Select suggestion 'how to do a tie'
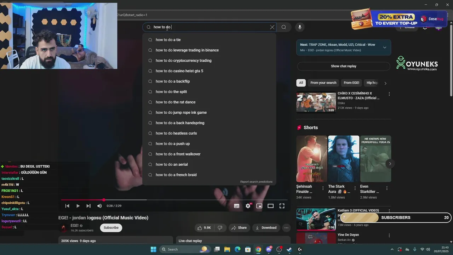Viewport: 453px width, 255px height. coord(209,40)
